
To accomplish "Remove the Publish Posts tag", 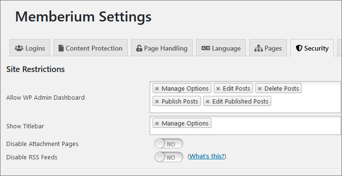I will (156, 102).
